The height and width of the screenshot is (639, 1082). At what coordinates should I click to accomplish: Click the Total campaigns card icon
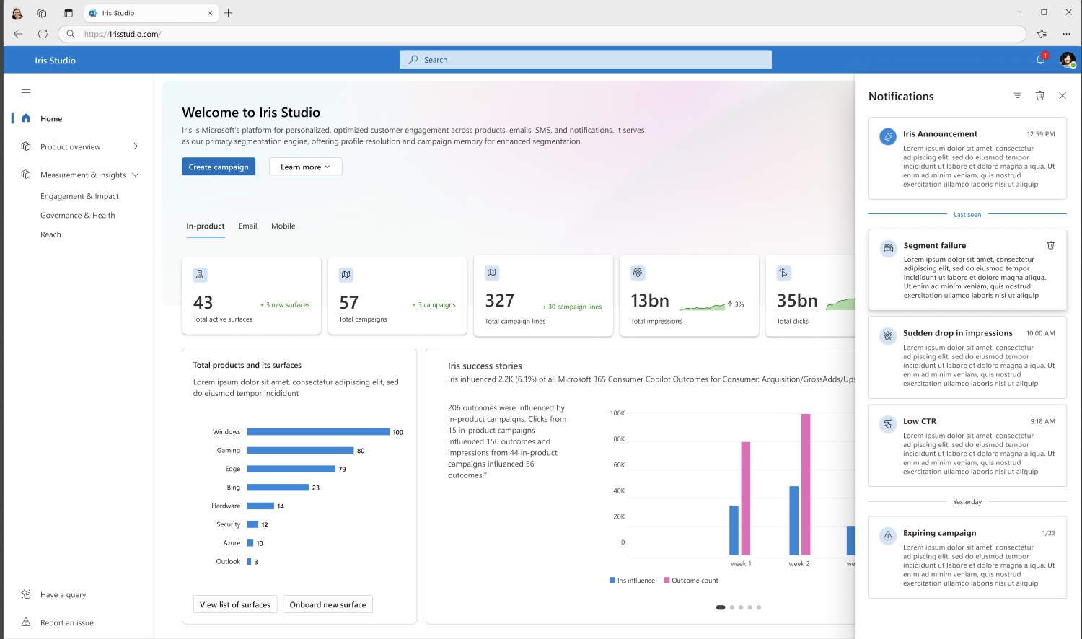[346, 275]
